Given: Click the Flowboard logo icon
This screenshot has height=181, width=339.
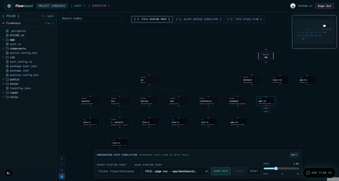Looking at the screenshot, I should (9, 6).
